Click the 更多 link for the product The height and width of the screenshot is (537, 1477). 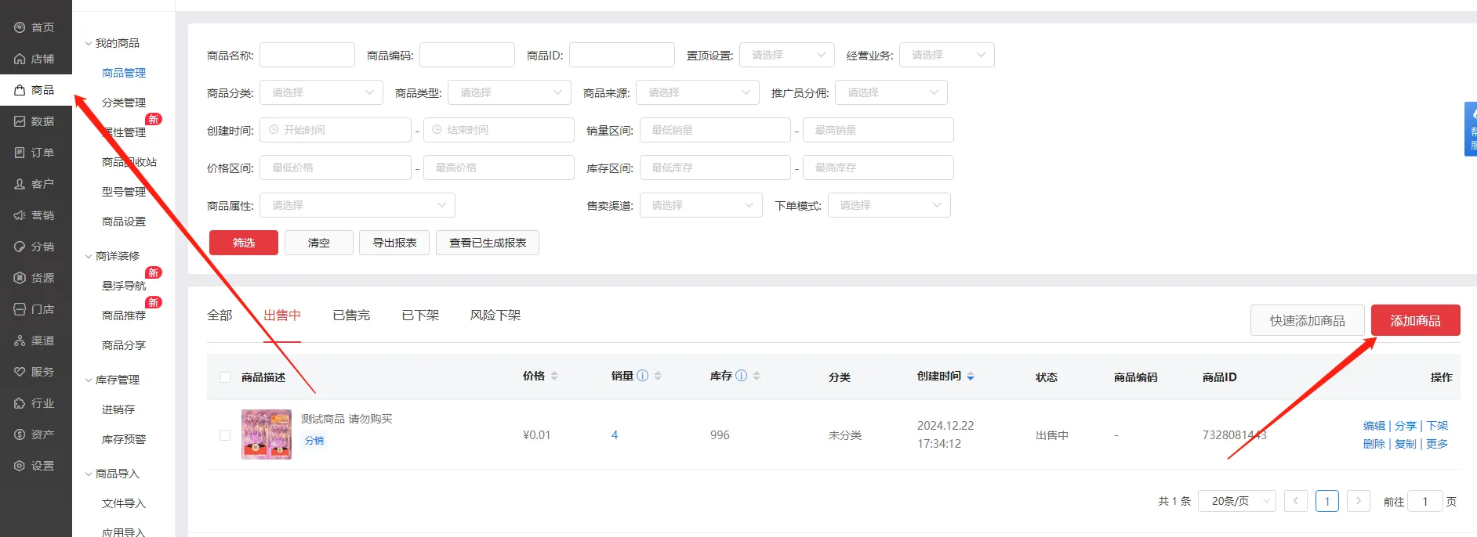click(x=1437, y=444)
